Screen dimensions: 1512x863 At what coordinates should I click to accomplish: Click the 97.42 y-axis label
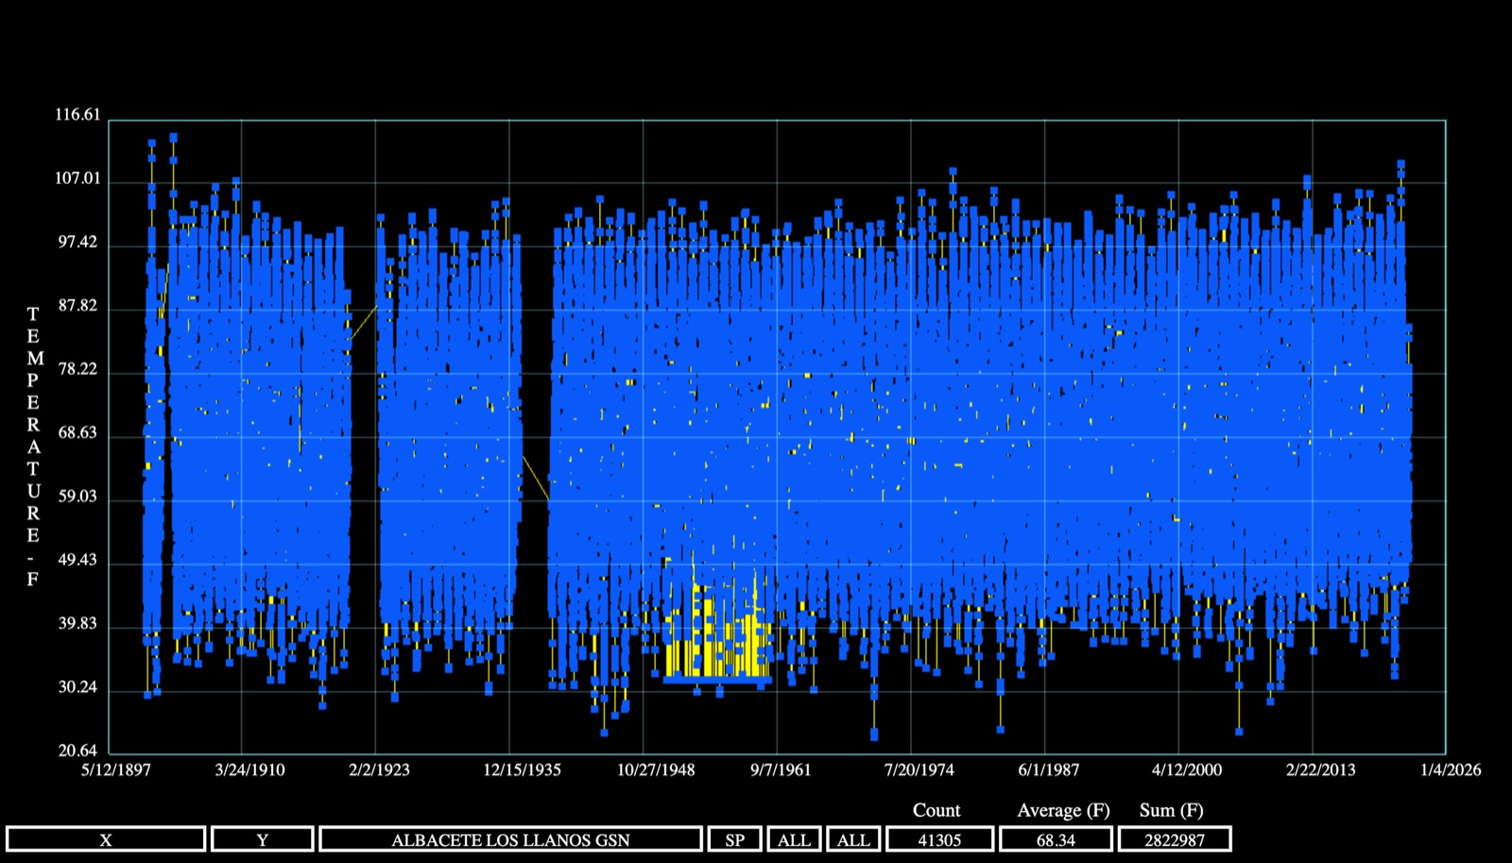(77, 242)
